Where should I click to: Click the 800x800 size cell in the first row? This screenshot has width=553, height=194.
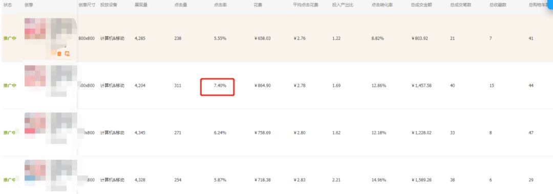tap(87, 38)
